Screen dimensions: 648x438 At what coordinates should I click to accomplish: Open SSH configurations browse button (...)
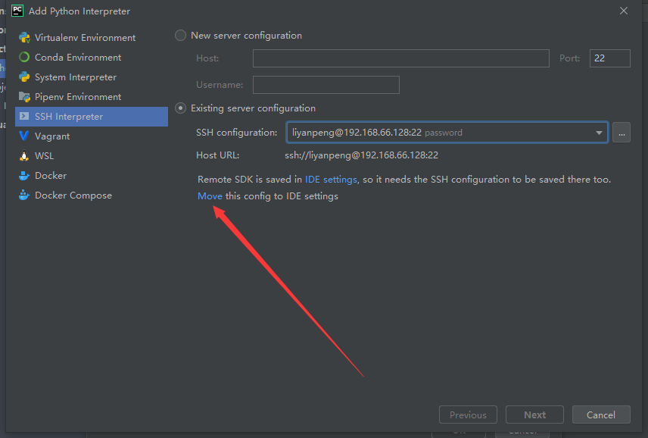point(622,133)
